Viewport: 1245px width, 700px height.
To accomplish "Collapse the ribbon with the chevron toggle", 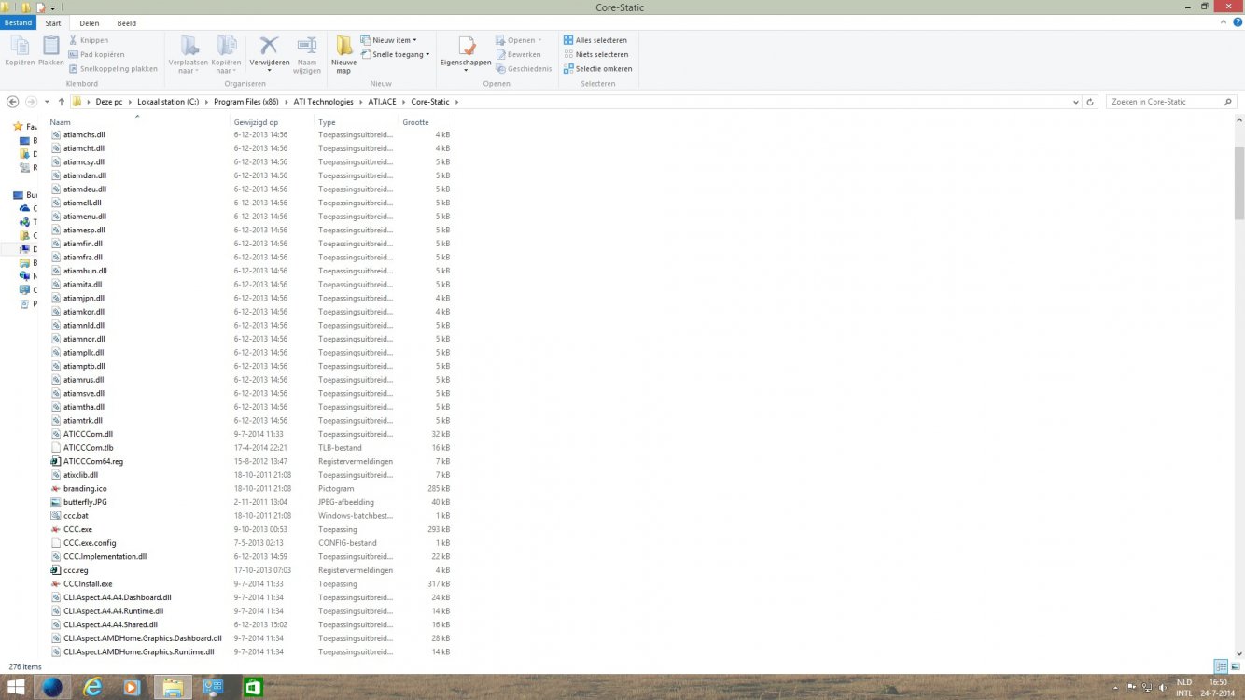I will pos(1224,22).
